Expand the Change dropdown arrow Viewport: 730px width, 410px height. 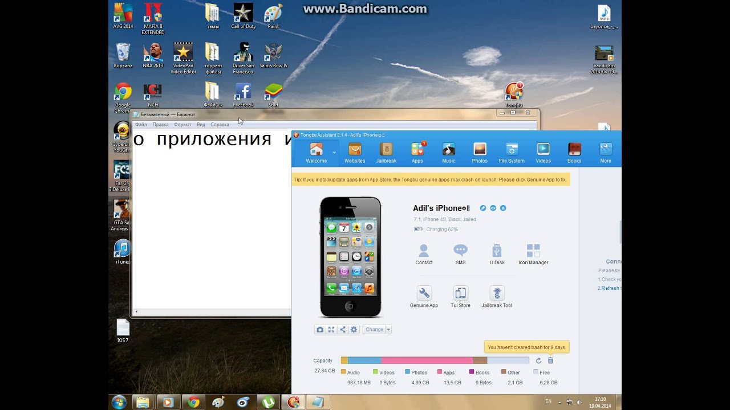(x=388, y=330)
